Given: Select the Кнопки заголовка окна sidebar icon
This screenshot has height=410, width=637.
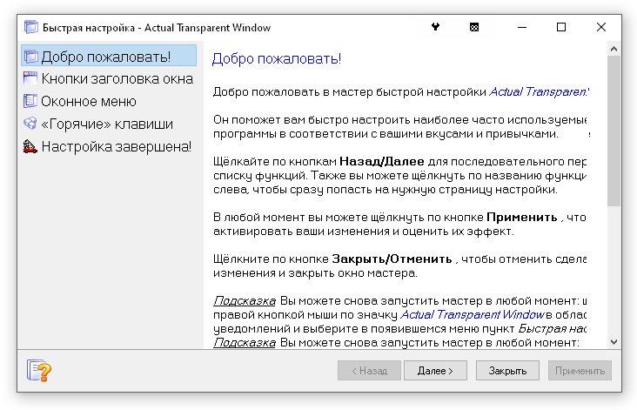Looking at the screenshot, I should 30,79.
